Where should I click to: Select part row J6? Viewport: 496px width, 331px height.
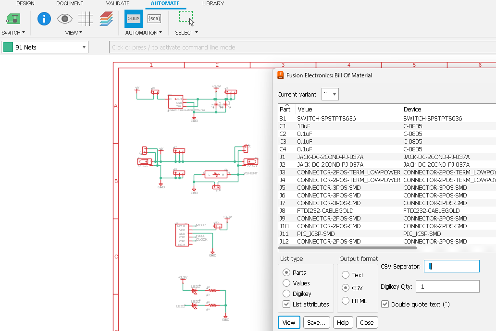click(x=387, y=196)
